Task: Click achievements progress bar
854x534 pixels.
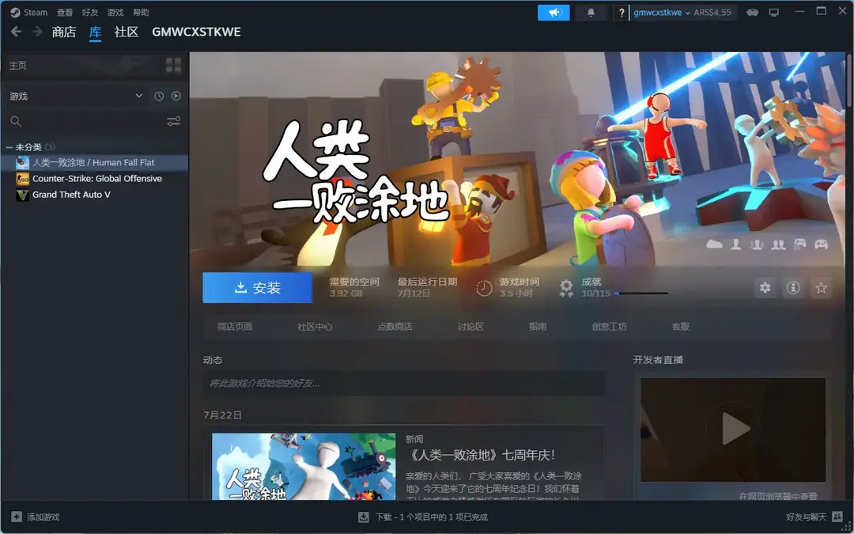Action: [x=641, y=294]
